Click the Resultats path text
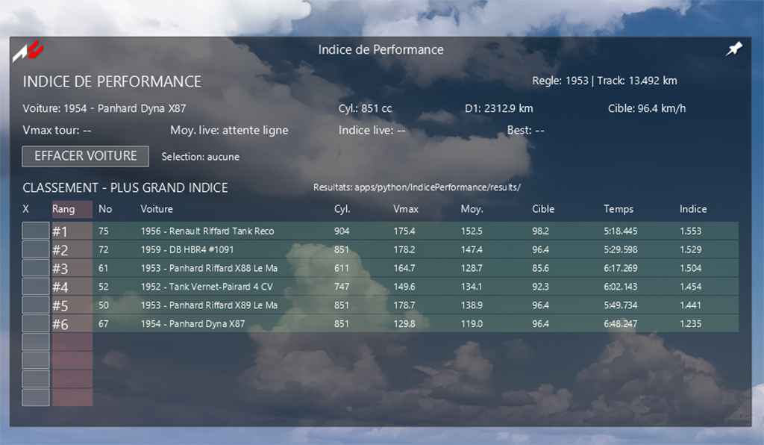Viewport: 764px width, 445px height. (x=416, y=187)
